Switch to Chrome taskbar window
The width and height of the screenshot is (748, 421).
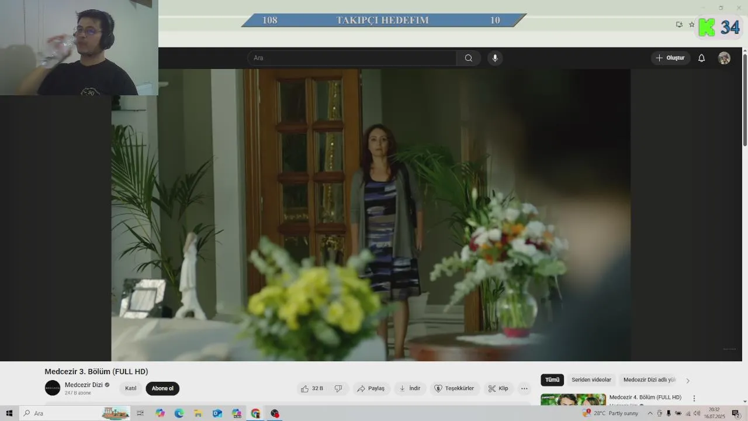coord(255,413)
